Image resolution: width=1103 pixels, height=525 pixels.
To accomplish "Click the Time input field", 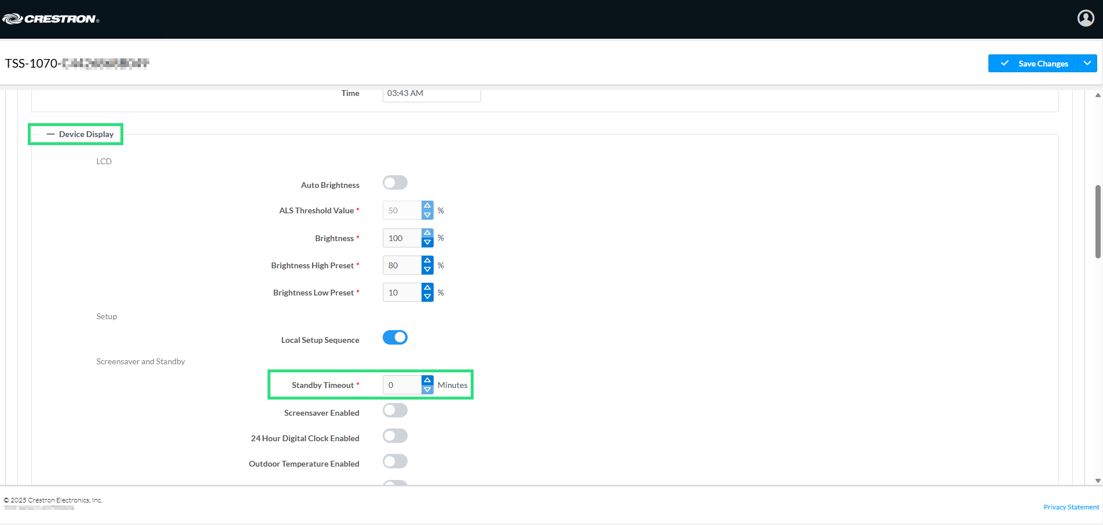I will pos(431,94).
